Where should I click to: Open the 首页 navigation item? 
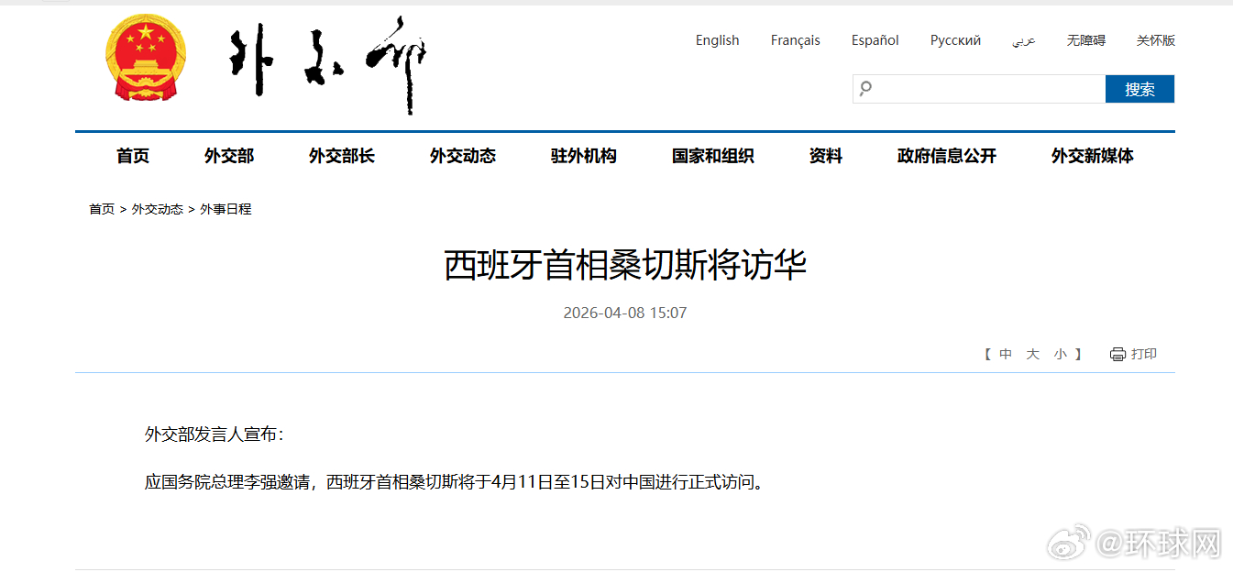(134, 156)
